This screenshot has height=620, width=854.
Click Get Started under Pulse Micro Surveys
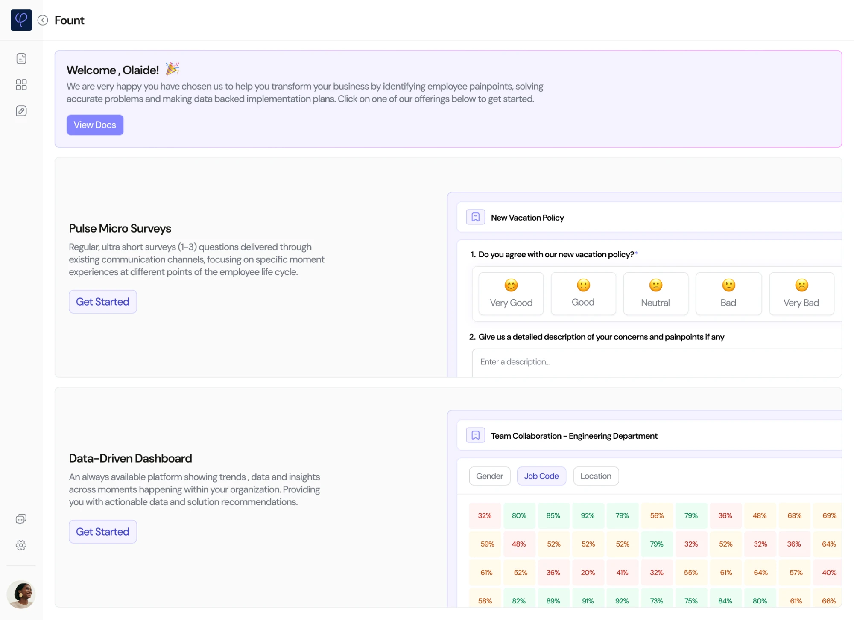tap(102, 302)
